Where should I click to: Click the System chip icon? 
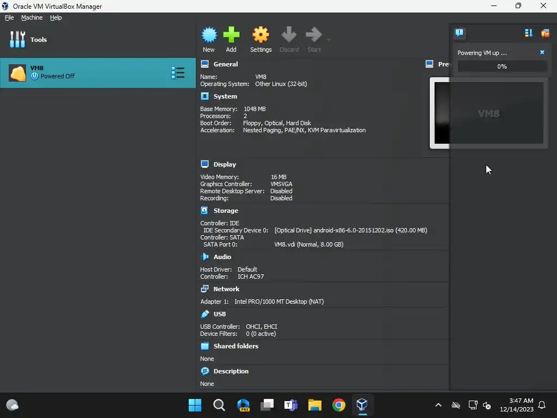(x=205, y=96)
